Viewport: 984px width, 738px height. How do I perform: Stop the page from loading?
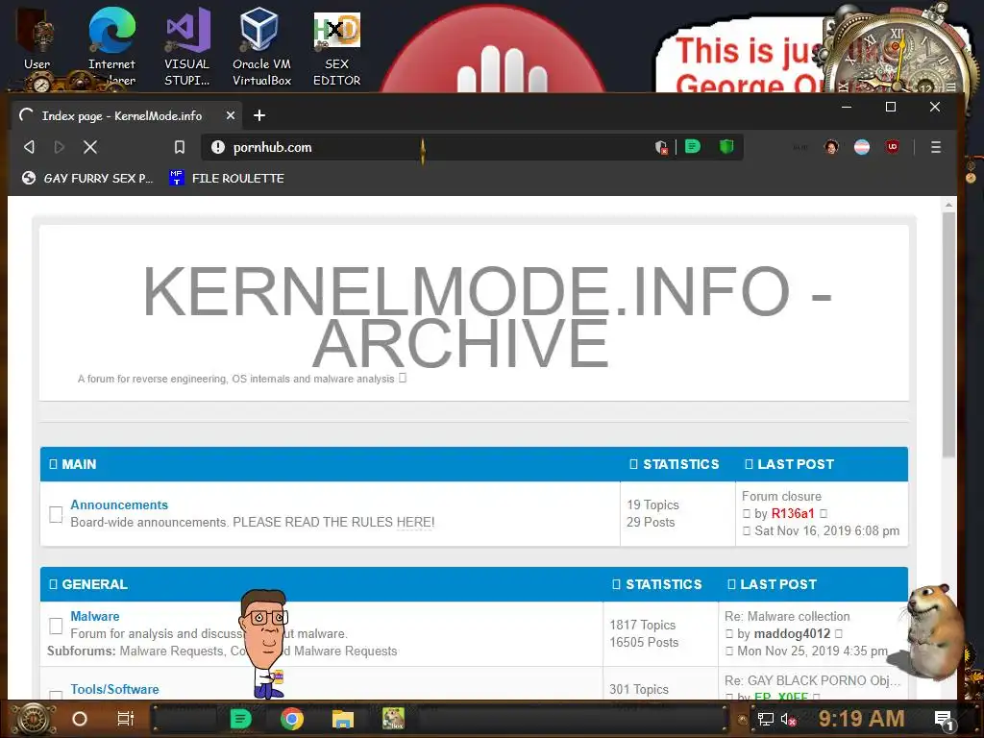click(x=90, y=147)
